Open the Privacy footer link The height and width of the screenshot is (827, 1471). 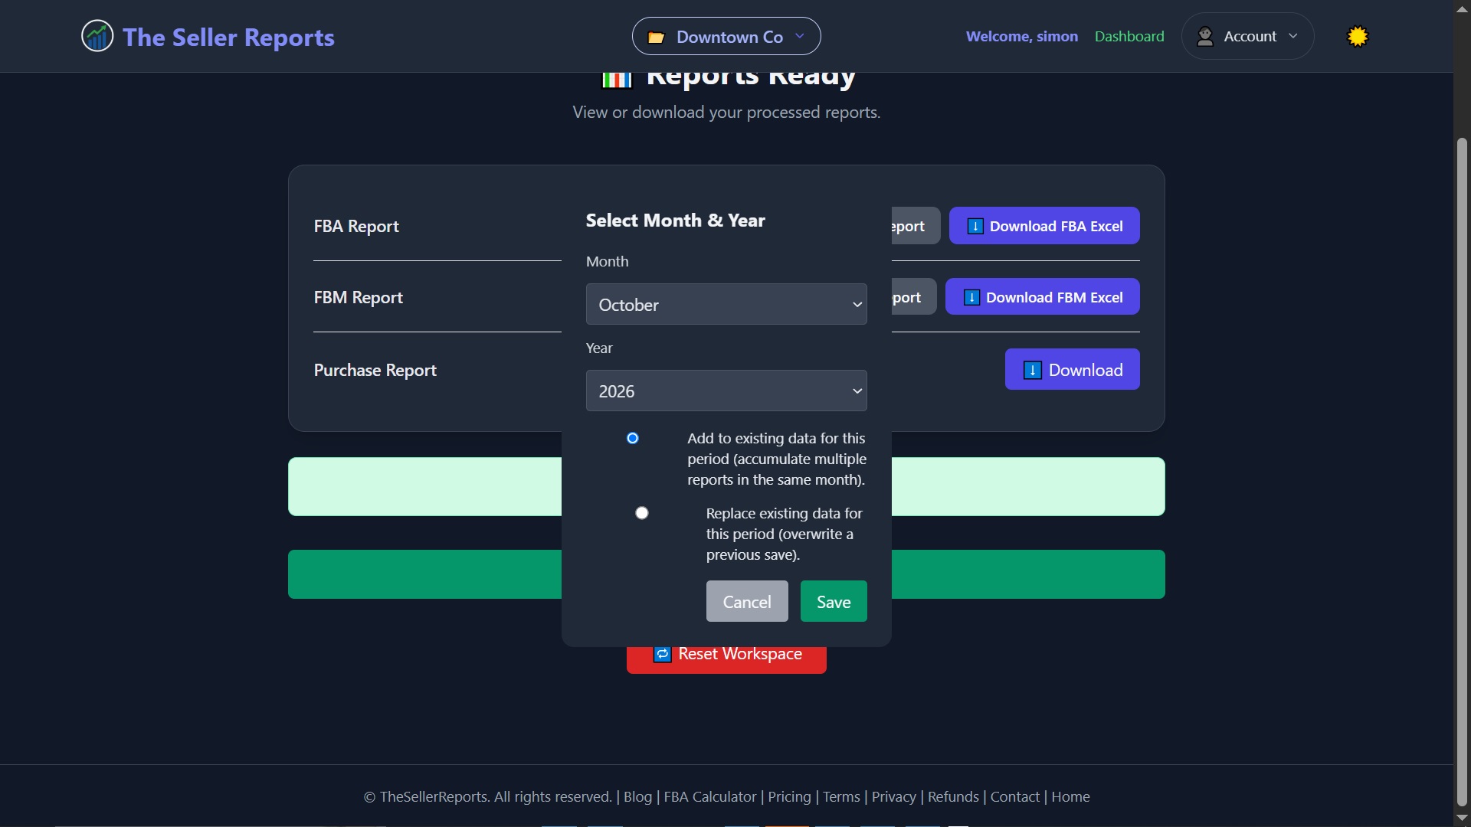coord(893,796)
